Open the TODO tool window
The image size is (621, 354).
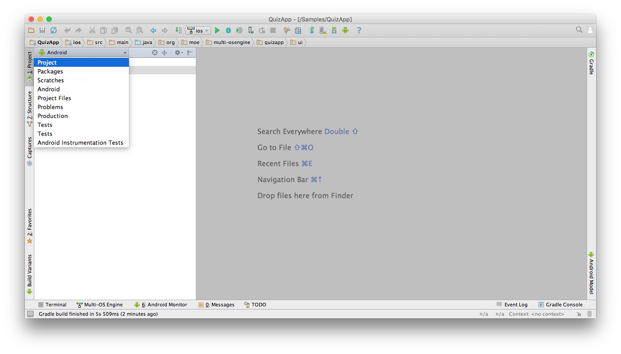[x=255, y=305]
